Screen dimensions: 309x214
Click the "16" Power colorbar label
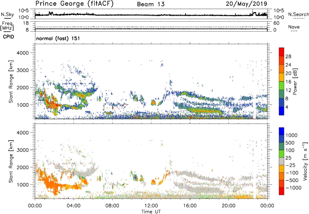tap(288, 82)
